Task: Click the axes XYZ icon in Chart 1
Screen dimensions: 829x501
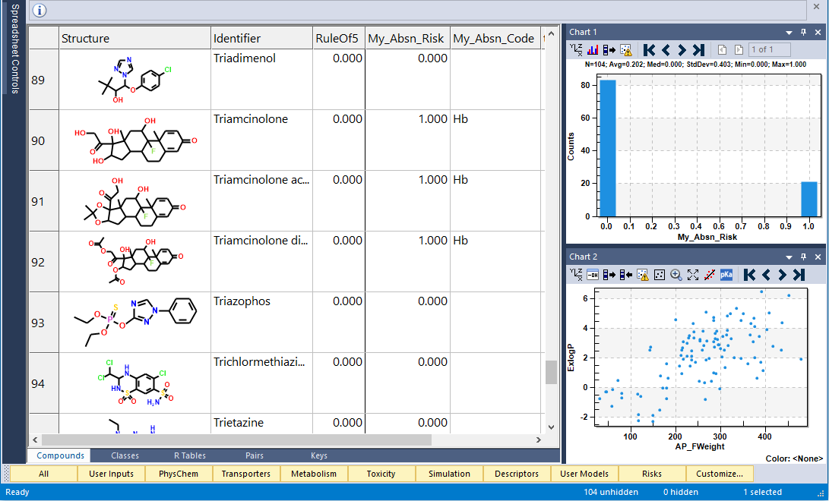Action: click(576, 50)
